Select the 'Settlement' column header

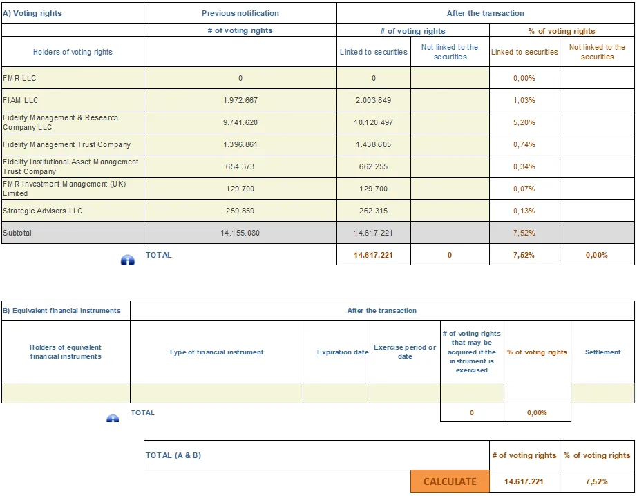(x=603, y=352)
